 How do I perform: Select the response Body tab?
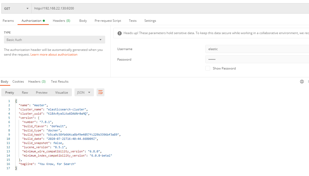click(x=4, y=82)
